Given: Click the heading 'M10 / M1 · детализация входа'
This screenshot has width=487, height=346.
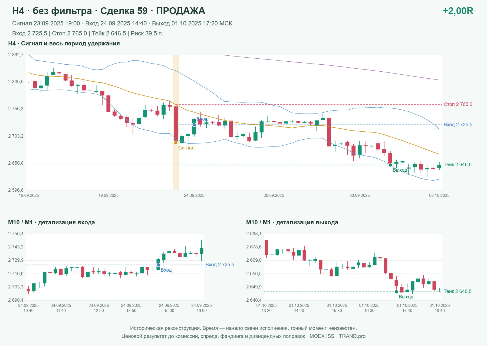Looking at the screenshot, I should pos(51,222).
